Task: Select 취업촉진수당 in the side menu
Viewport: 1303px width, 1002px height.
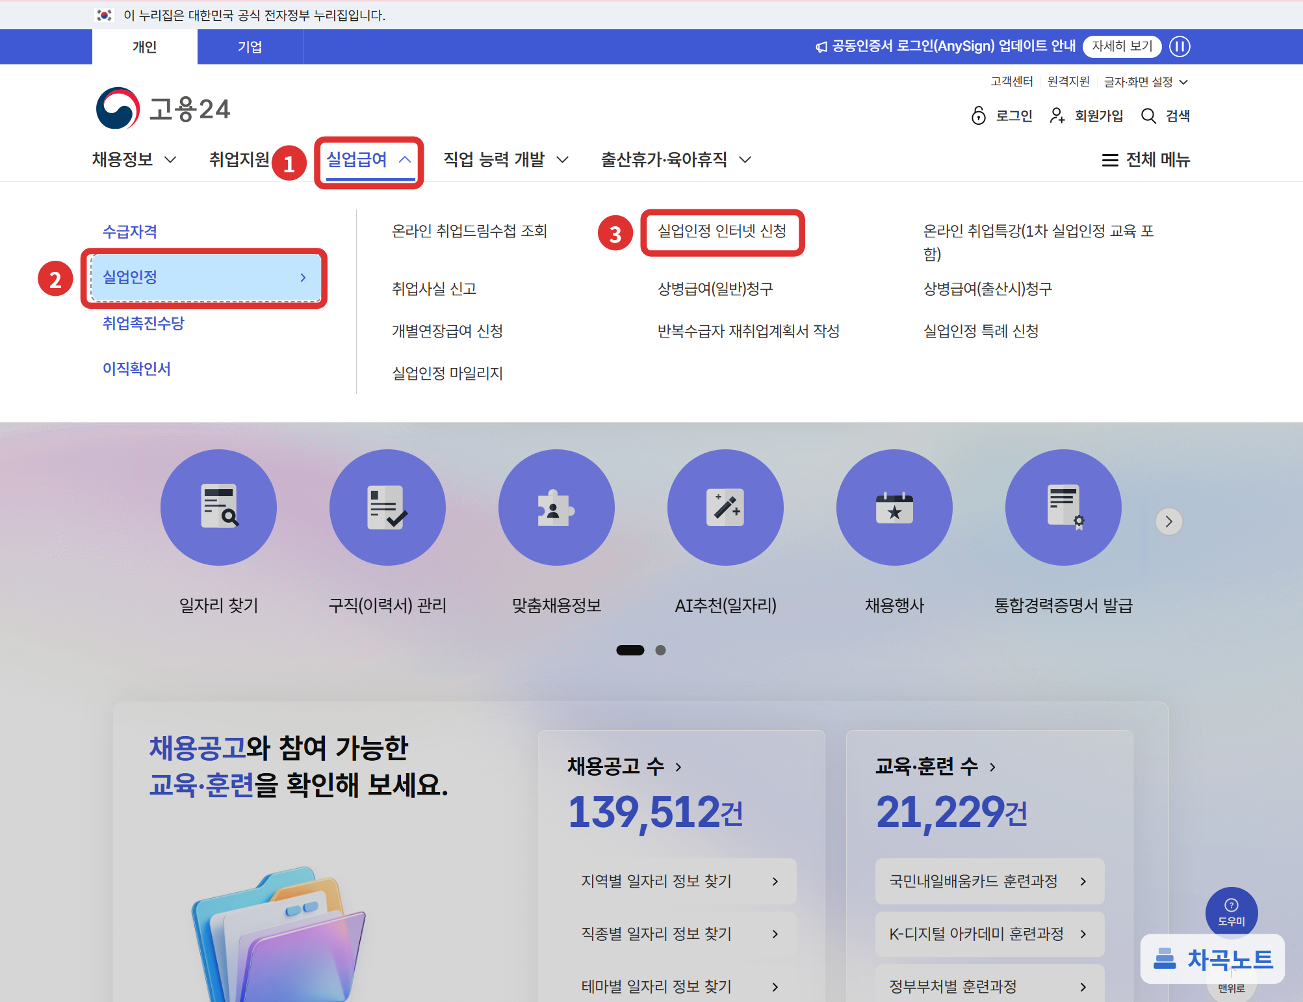Action: point(144,323)
